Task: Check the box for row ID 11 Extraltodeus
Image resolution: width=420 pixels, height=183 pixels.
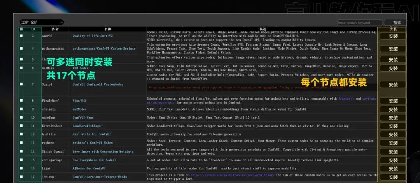Action: [x=21, y=126]
